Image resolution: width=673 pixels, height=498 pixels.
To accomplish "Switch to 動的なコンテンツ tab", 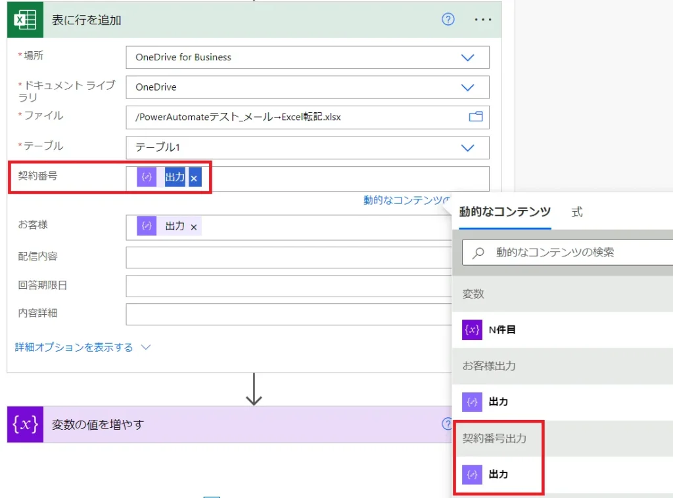I will click(x=504, y=212).
